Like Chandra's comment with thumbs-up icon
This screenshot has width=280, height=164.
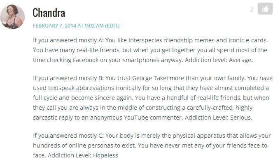(265, 9)
